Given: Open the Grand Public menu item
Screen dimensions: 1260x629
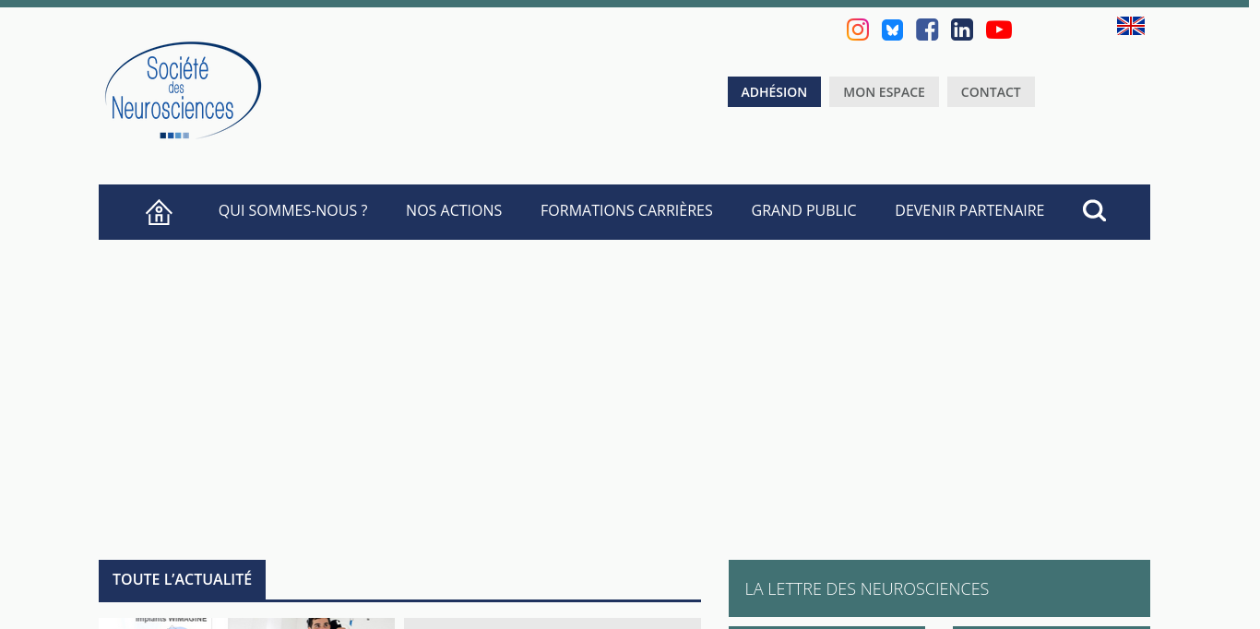Looking at the screenshot, I should 803,211.
